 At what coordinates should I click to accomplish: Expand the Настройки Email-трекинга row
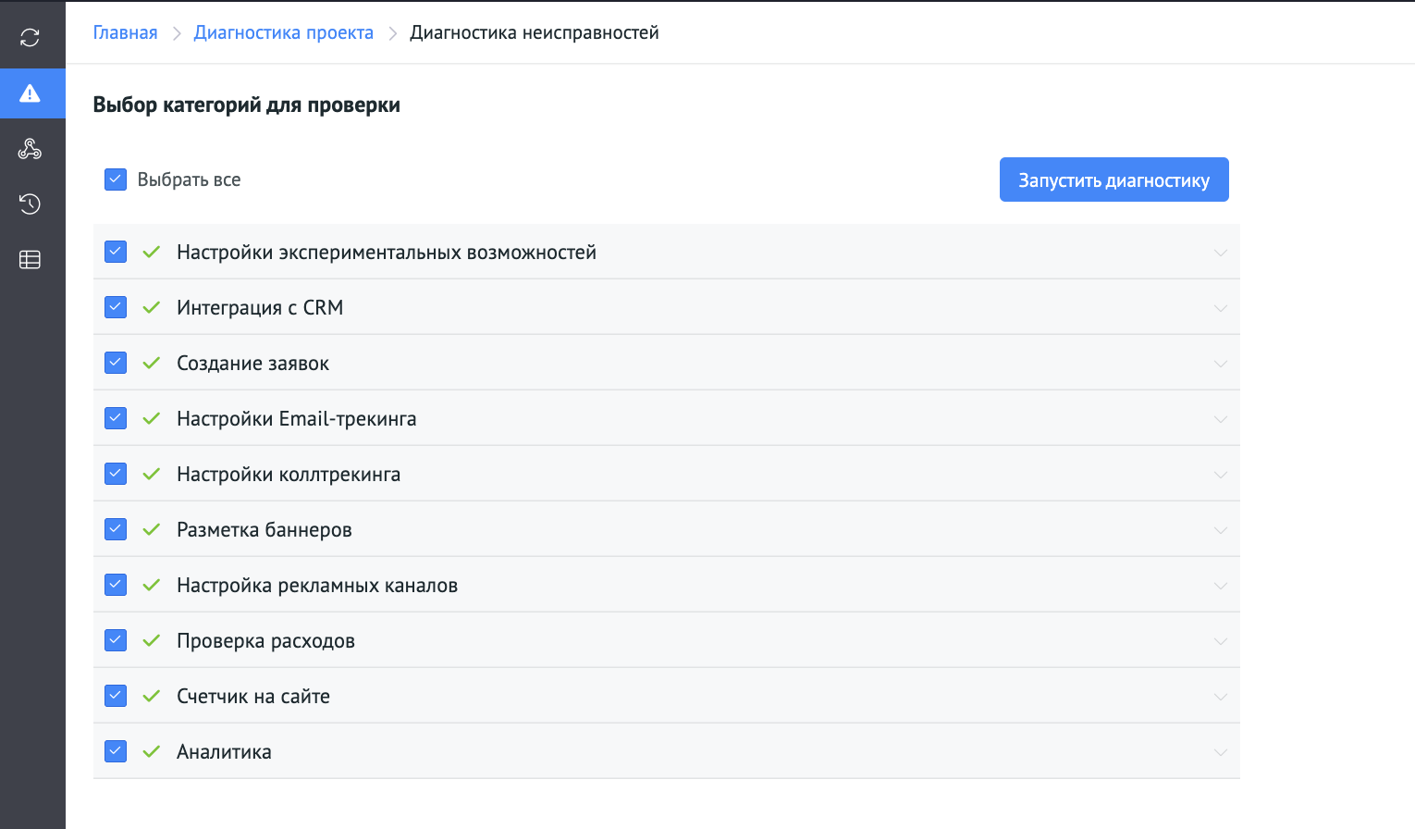coord(1219,417)
